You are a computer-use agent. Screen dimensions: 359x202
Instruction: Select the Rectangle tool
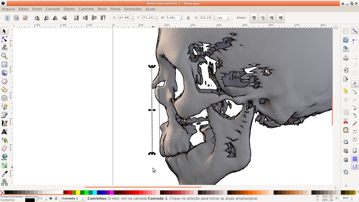(4, 64)
